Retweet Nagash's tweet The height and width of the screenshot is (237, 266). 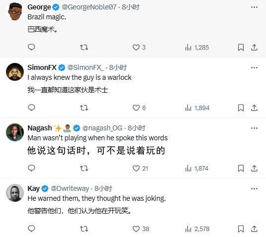(x=84, y=169)
